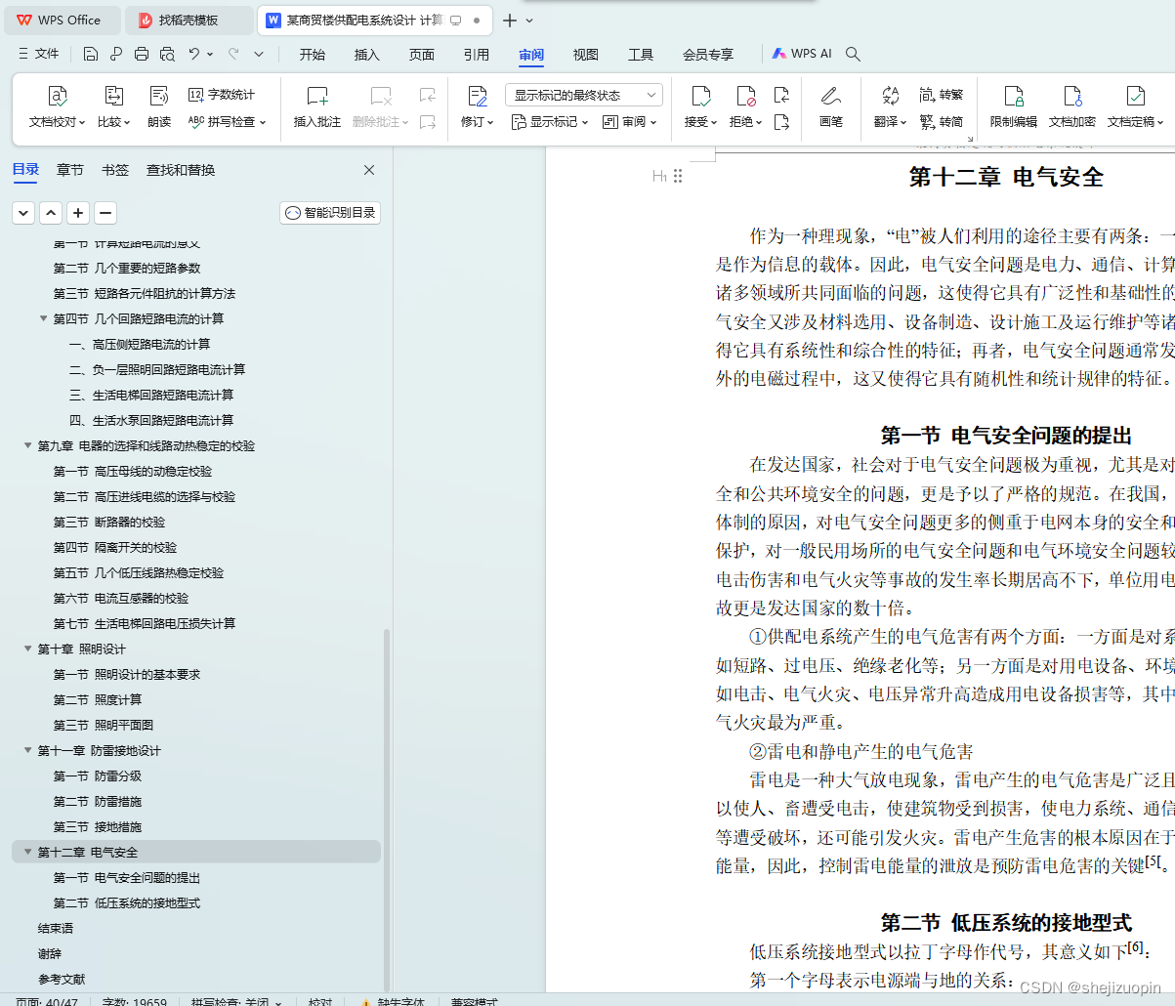Undo the last action
The width and height of the screenshot is (1175, 1006).
tap(194, 54)
